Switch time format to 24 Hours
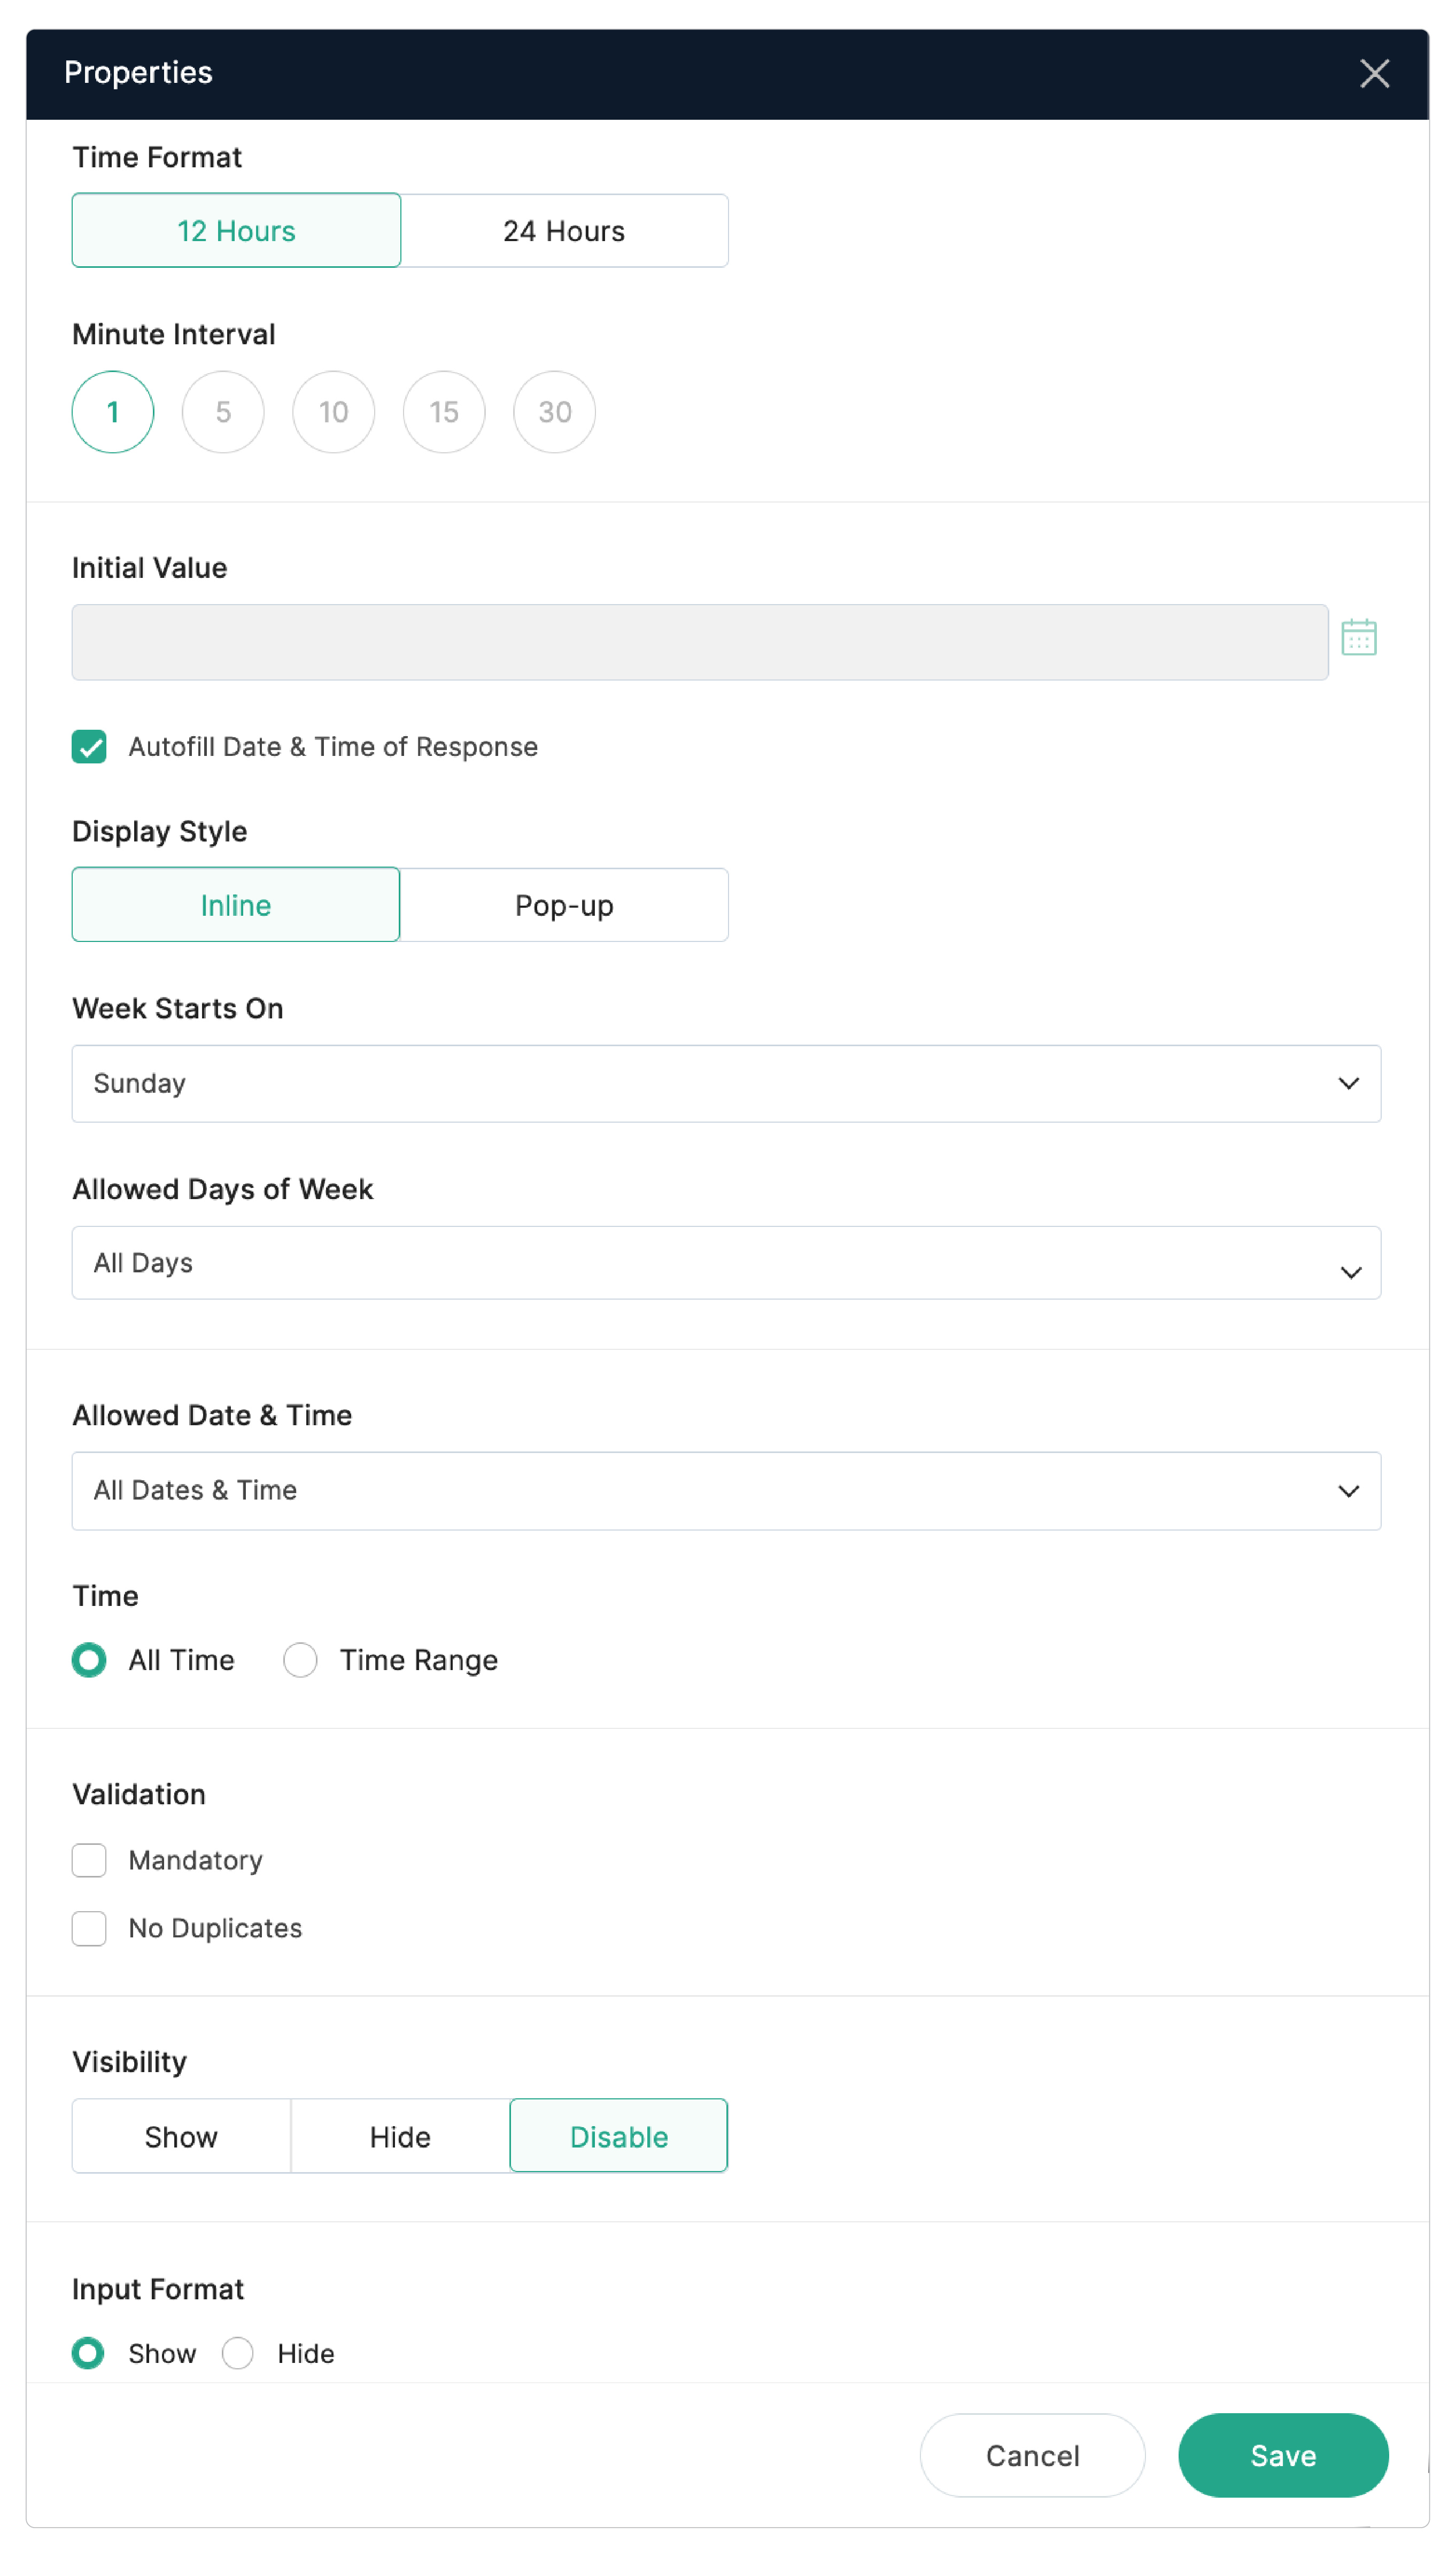The width and height of the screenshot is (1456, 2557). pos(563,230)
